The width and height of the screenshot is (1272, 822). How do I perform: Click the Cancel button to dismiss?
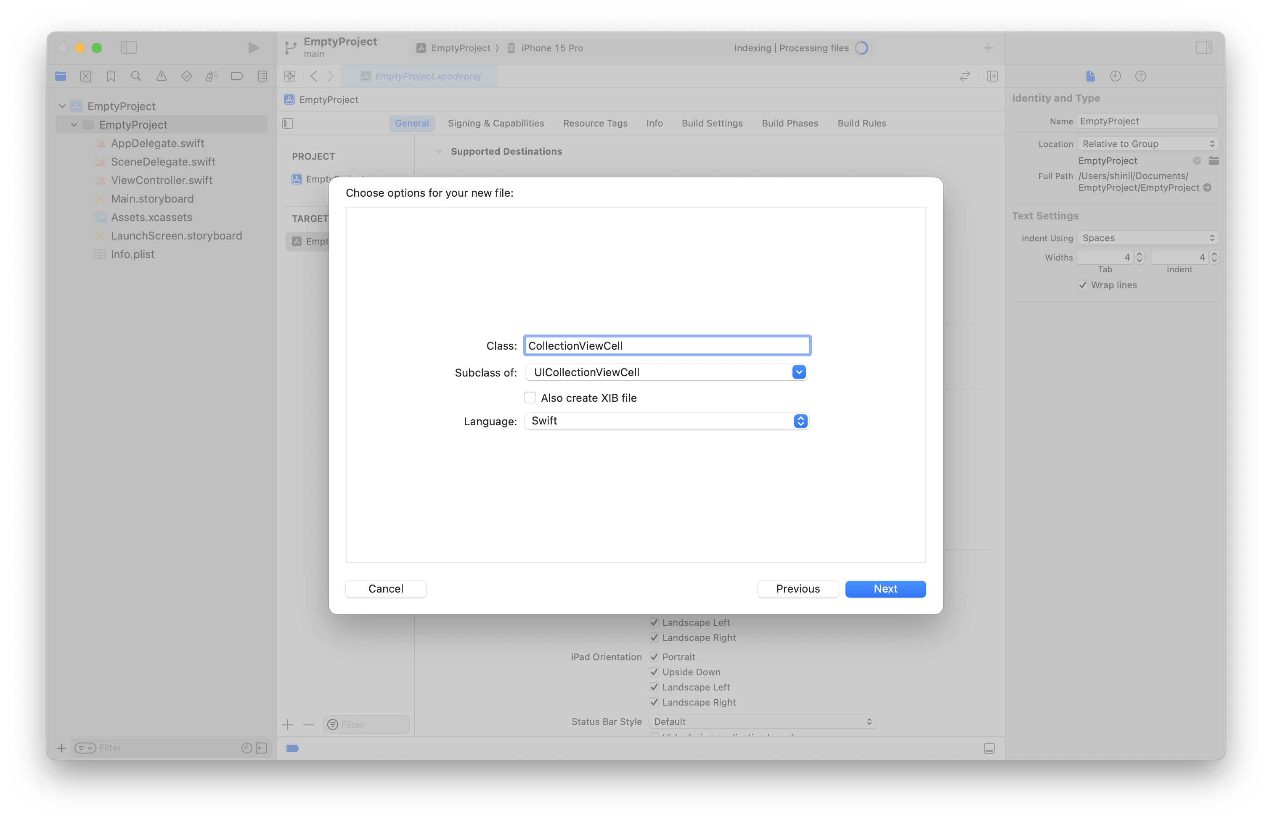(386, 588)
